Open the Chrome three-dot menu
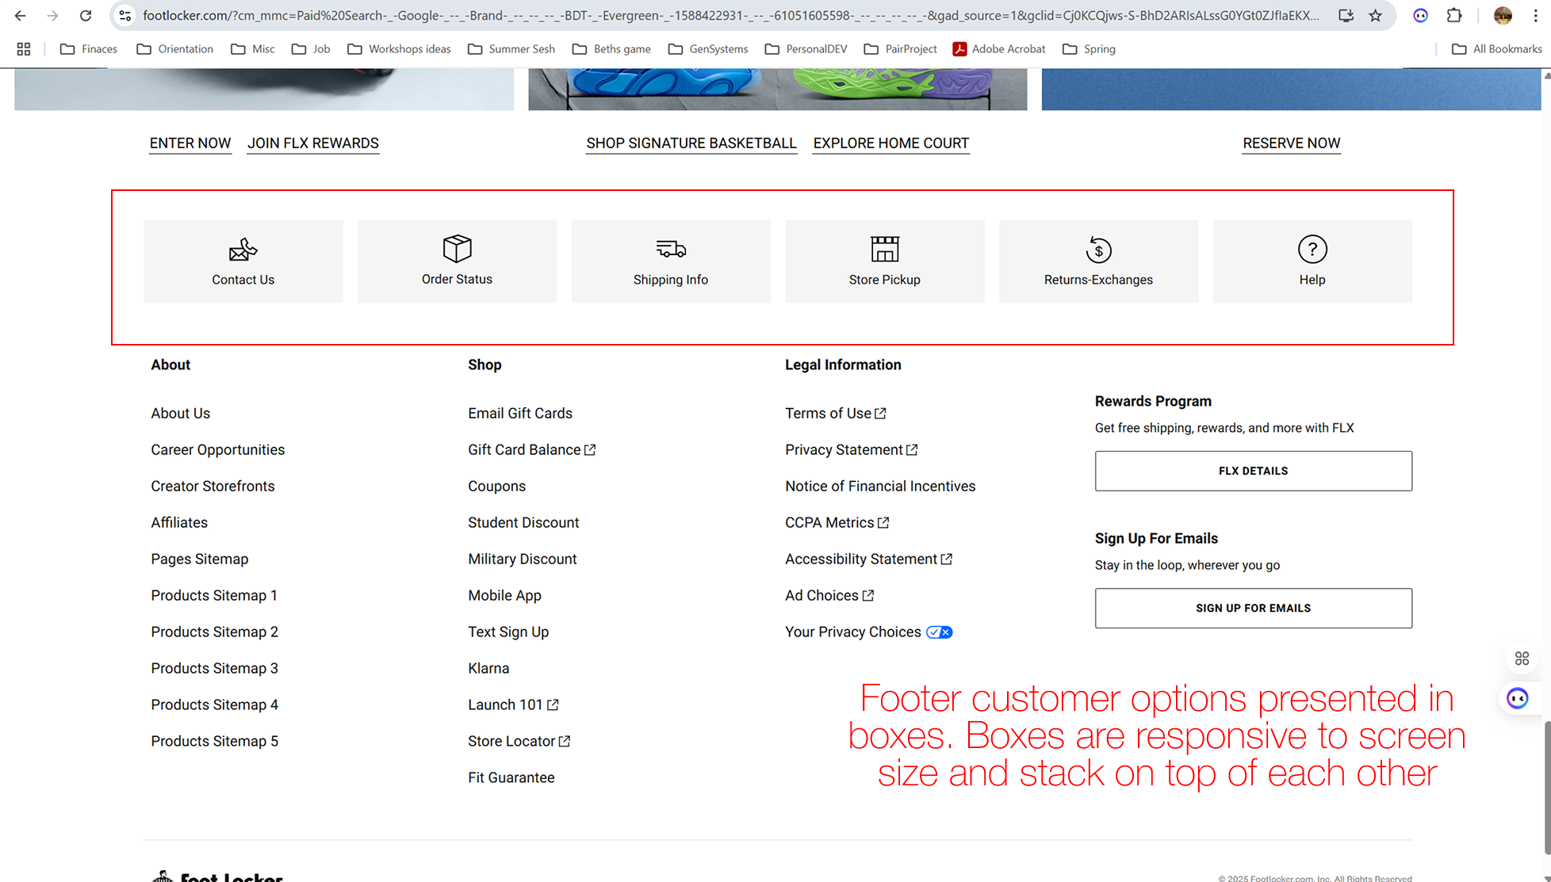This screenshot has width=1551, height=882. (1535, 16)
